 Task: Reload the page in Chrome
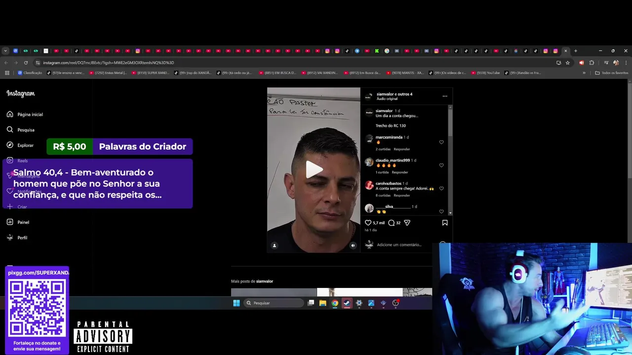pos(26,63)
